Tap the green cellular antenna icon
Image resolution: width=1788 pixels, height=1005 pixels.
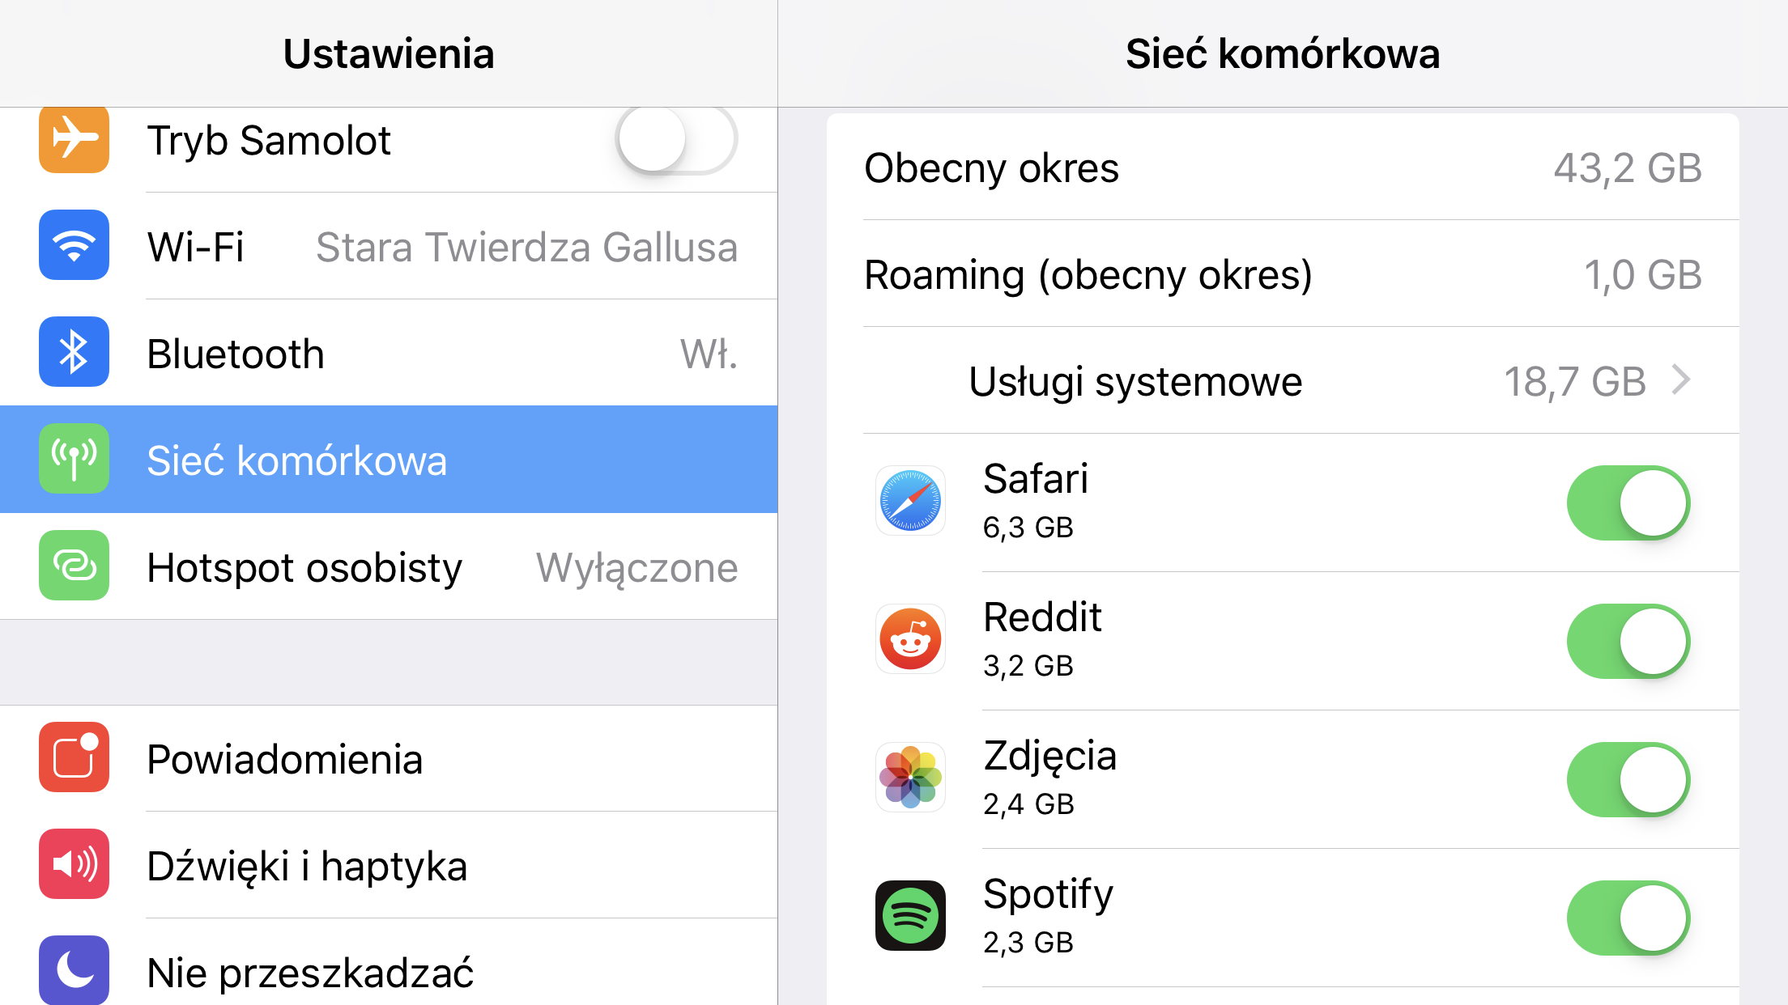coord(74,459)
